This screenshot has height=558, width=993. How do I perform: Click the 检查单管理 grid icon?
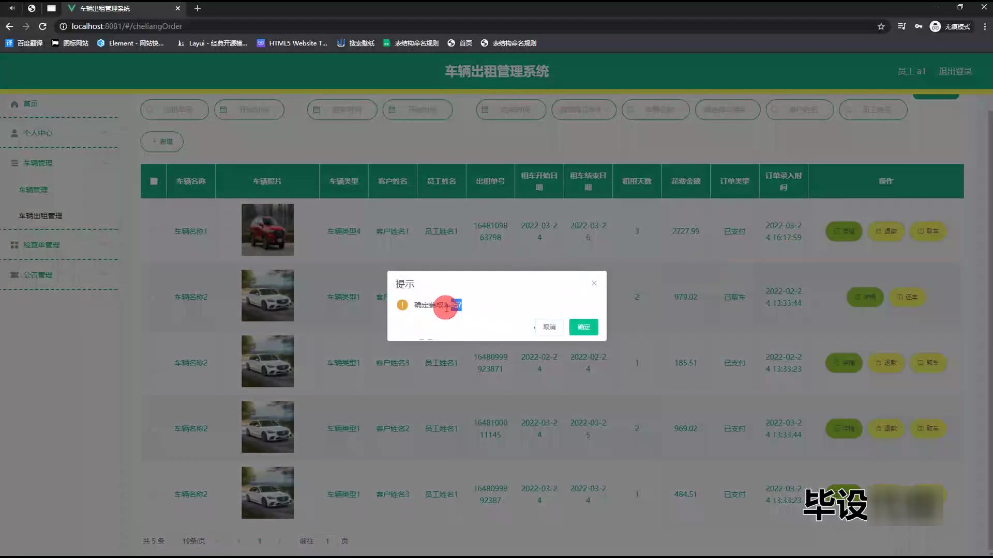14,245
